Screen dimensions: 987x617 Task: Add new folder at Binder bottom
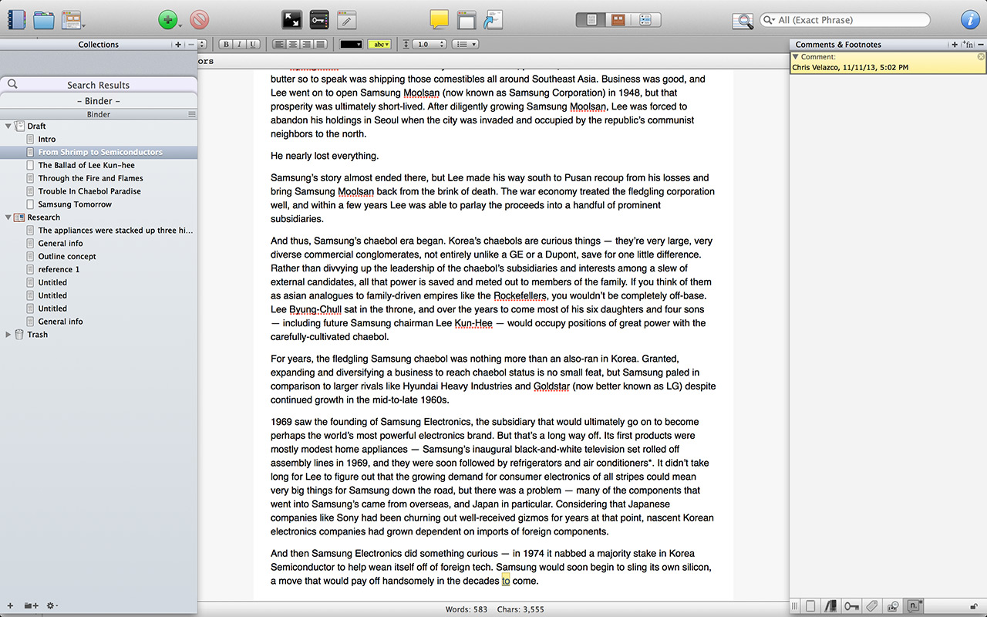click(x=31, y=605)
